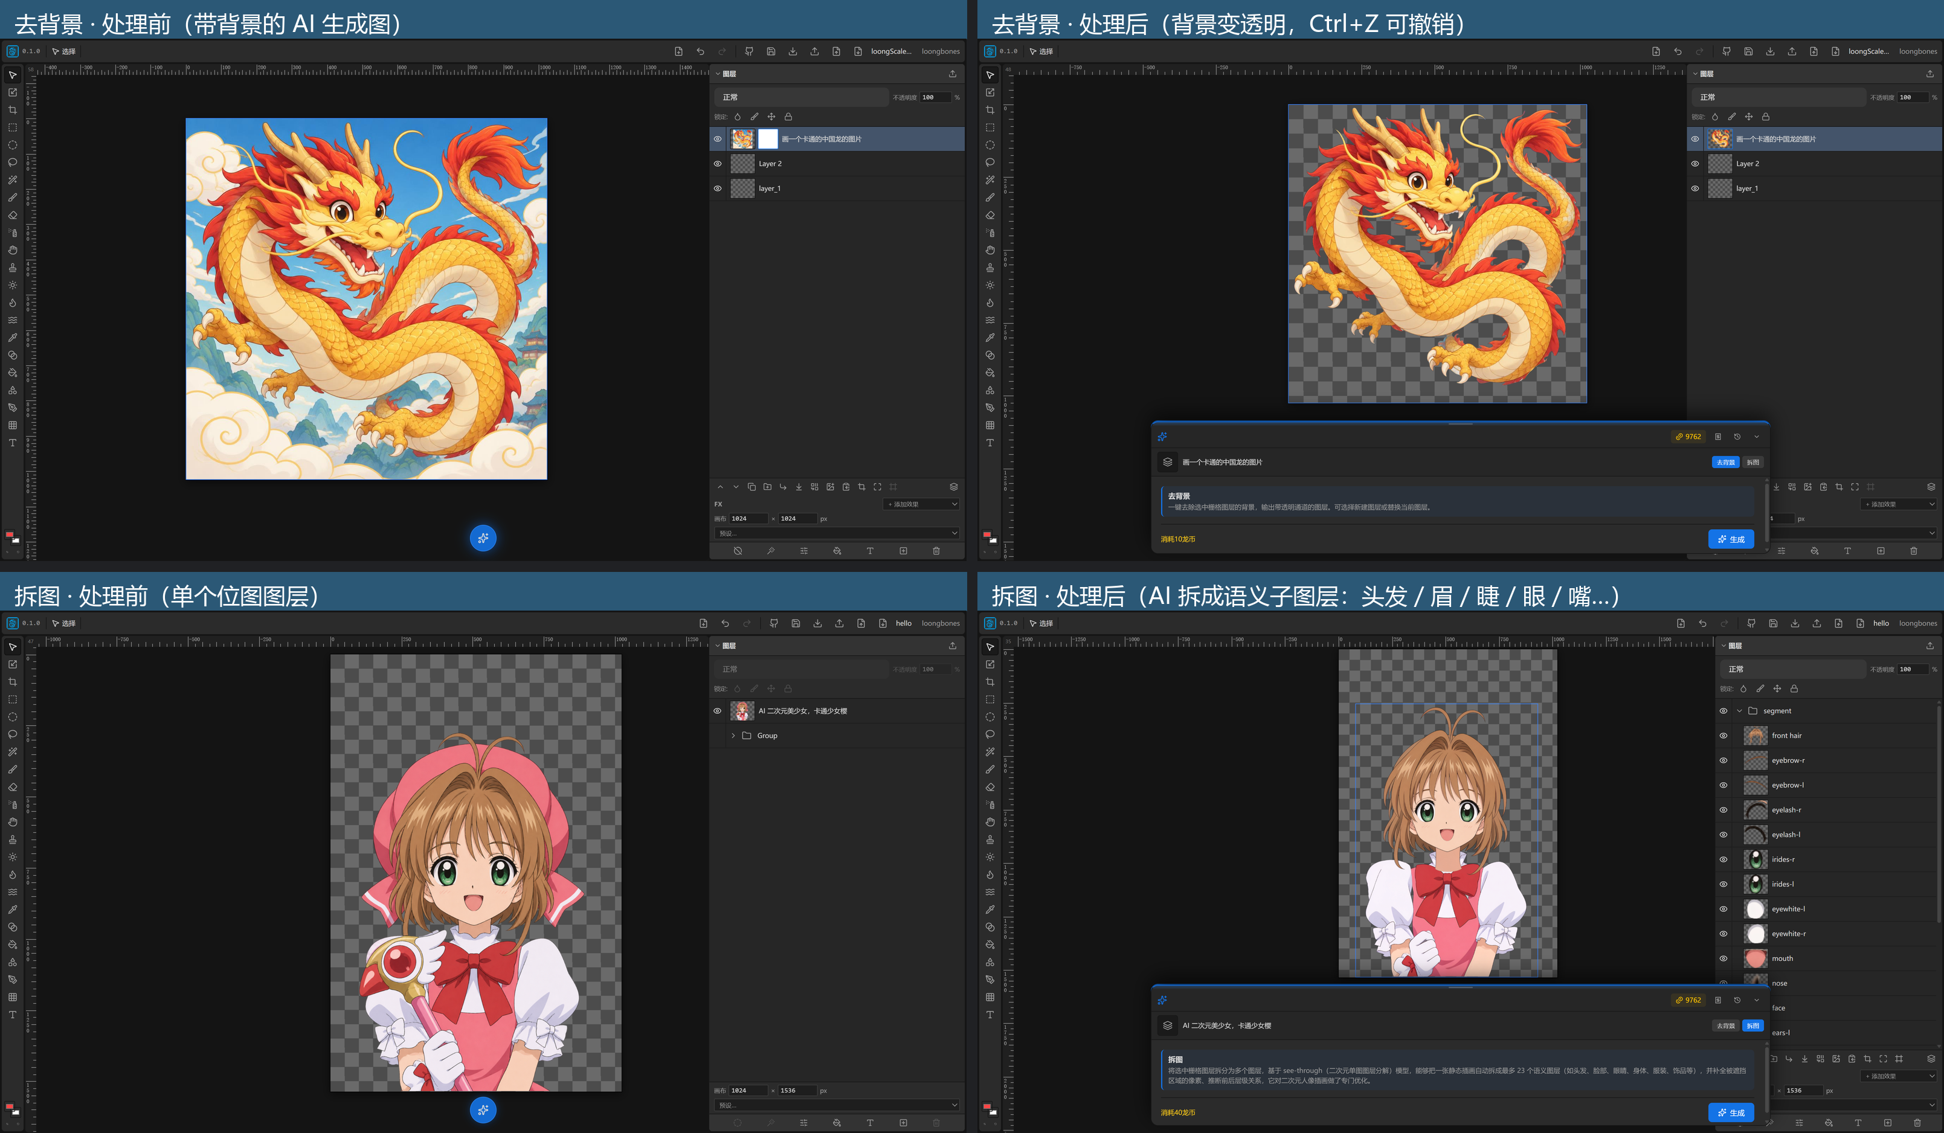The height and width of the screenshot is (1133, 1944).
Task: Click the export upload icon in the top-left 图层 header
Action: pyautogui.click(x=952, y=74)
